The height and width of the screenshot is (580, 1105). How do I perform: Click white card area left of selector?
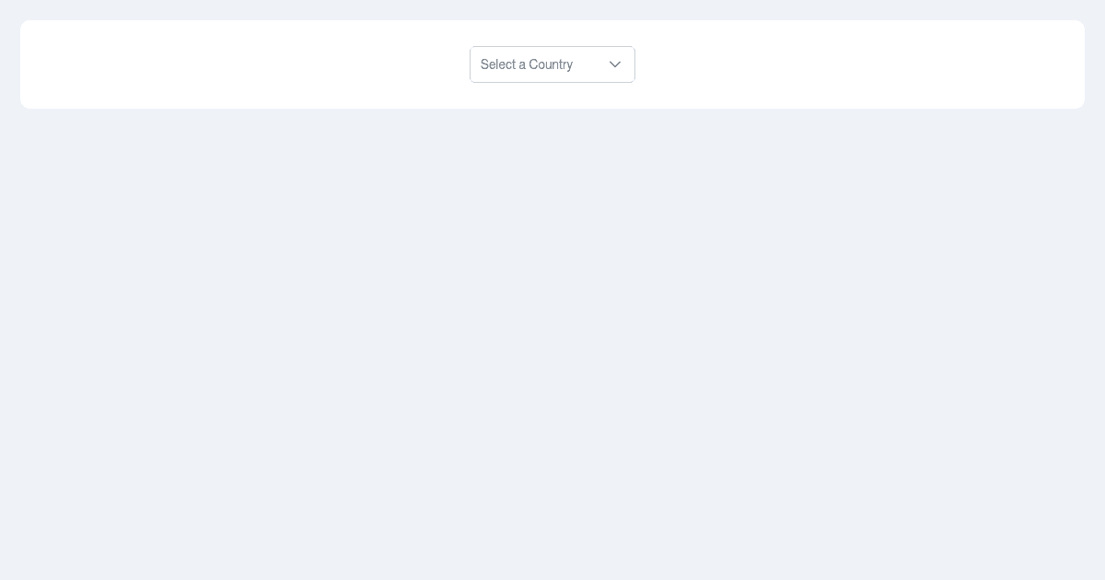245,64
